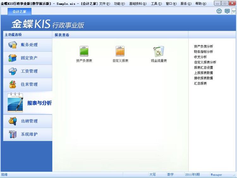Image resolution: width=237 pixels, height=178 pixels.
Task: Select 固定资产 module in sidebar
Action: tap(28, 58)
